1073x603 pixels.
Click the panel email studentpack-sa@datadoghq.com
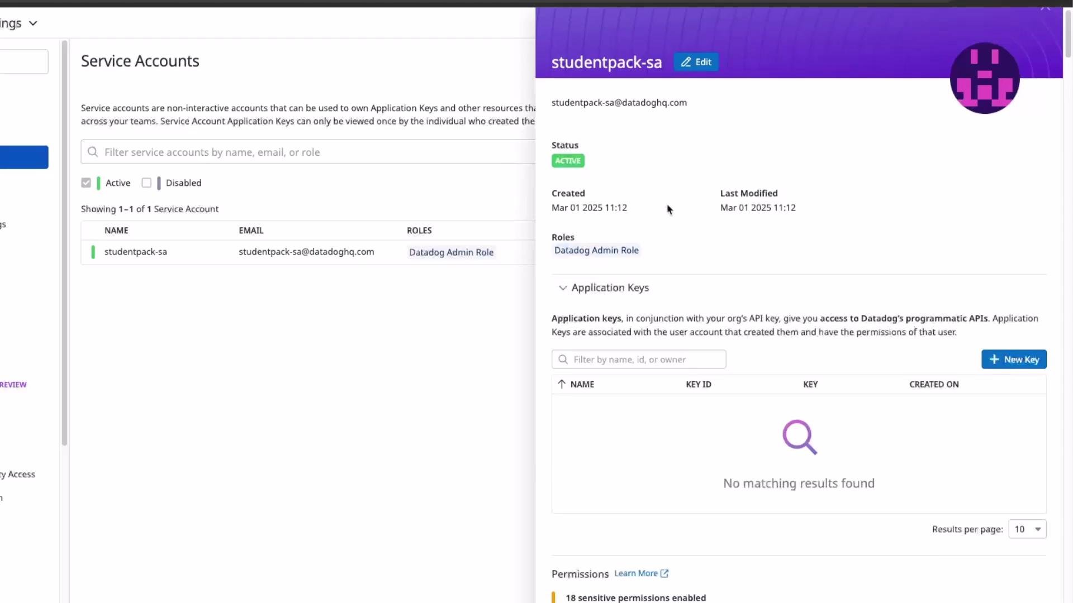click(x=619, y=103)
